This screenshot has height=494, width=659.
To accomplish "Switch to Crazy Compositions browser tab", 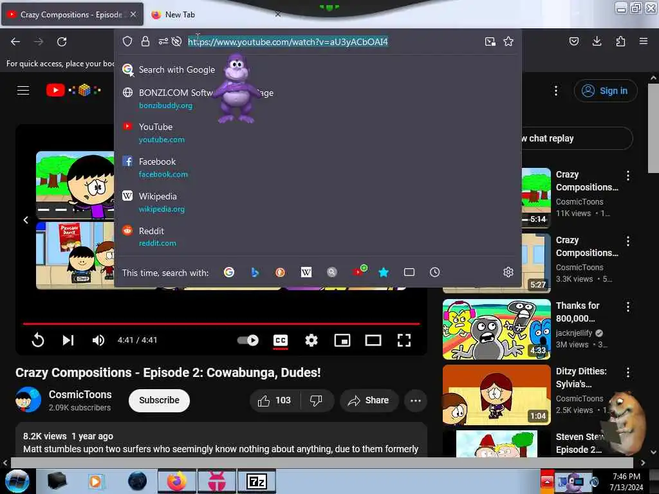I will 72,14.
